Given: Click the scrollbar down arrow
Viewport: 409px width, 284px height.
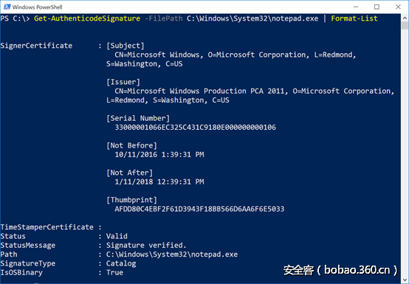Looking at the screenshot, I should pyautogui.click(x=405, y=279).
